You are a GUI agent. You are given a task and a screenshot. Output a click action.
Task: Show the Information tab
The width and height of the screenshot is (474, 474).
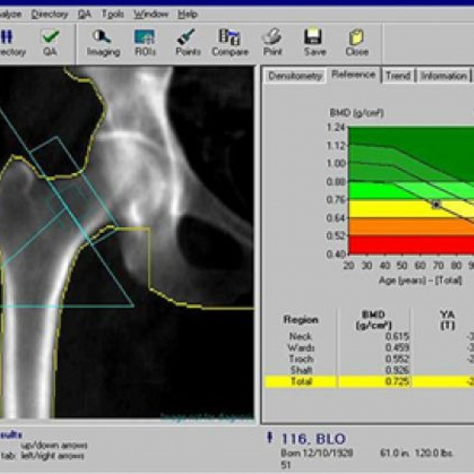(x=443, y=76)
